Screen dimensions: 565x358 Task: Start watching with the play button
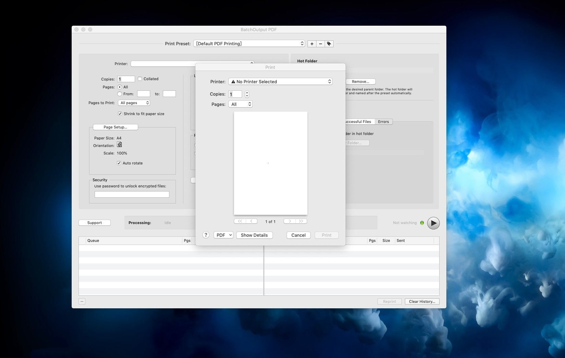click(x=433, y=223)
